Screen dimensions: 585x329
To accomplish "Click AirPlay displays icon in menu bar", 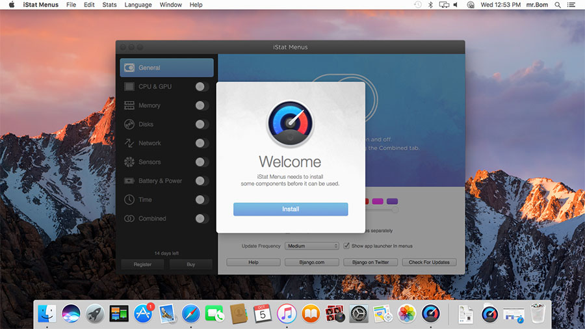I will (444, 5).
